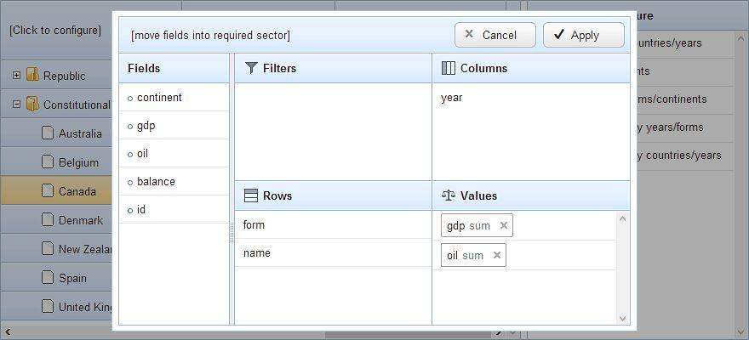This screenshot has width=749, height=340.
Task: Click the year item in Columns
Action: (452, 98)
